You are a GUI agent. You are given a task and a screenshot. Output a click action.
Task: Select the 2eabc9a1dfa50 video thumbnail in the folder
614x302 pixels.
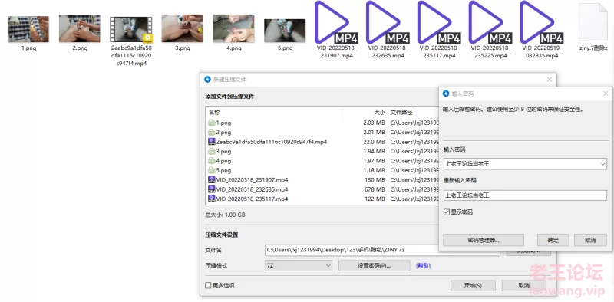point(130,30)
